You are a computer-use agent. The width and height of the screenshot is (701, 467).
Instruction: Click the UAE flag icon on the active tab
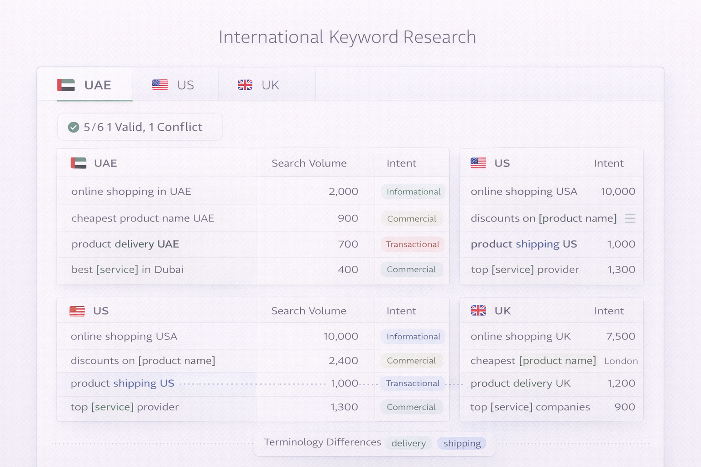67,85
